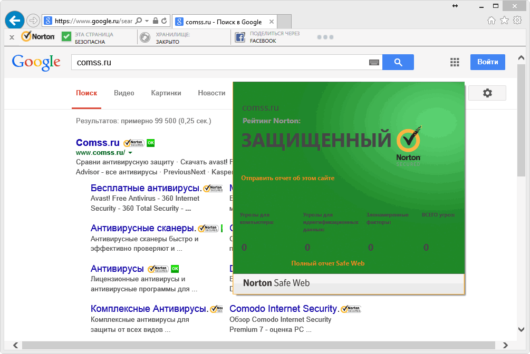
Task: Click the search magnifier in address bar
Action: [x=139, y=21]
